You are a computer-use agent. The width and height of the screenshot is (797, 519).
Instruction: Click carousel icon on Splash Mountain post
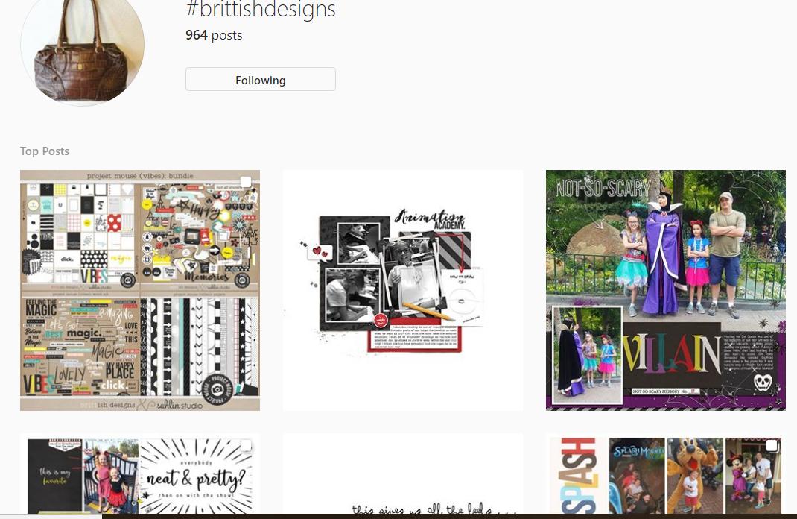click(x=772, y=446)
